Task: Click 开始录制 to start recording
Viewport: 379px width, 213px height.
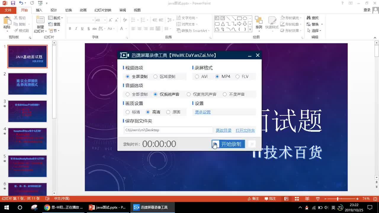Action: tap(228, 144)
